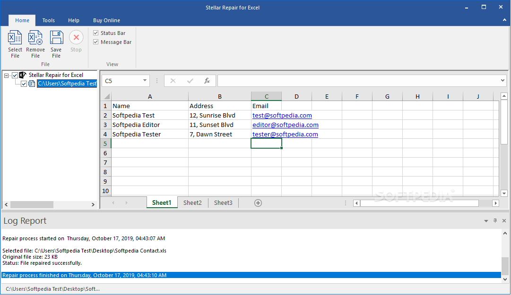Click the spreadsheet vertical scrollbar down arrow
Image resolution: width=511 pixels, height=295 pixels.
point(504,194)
